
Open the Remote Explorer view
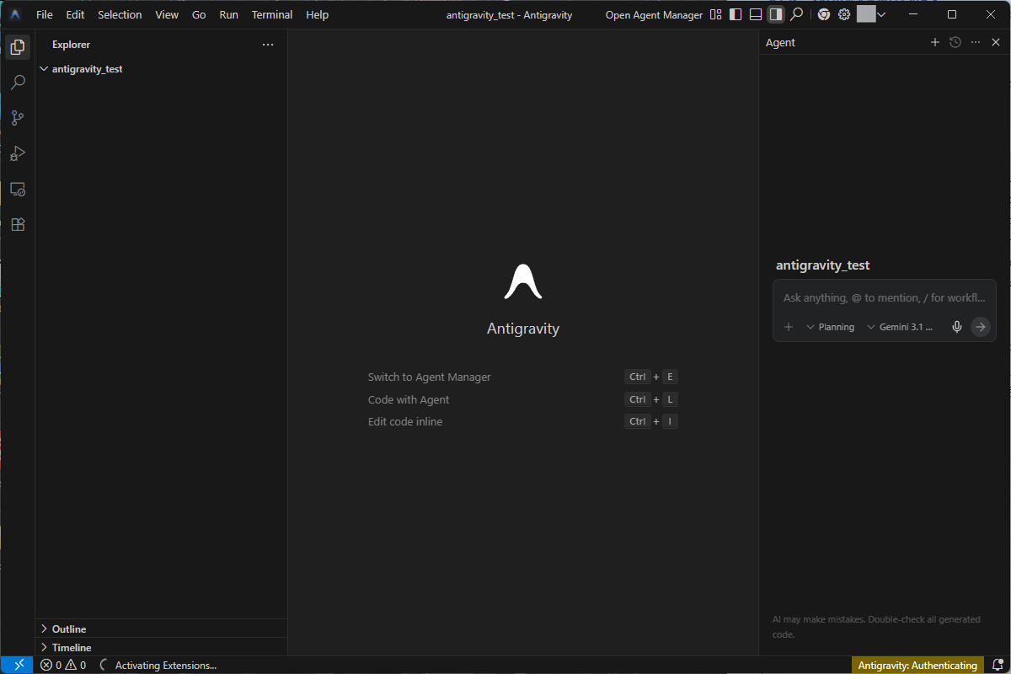click(17, 190)
